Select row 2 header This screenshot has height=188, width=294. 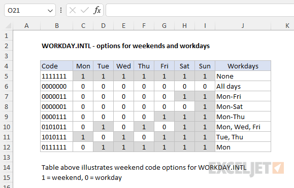7,46
